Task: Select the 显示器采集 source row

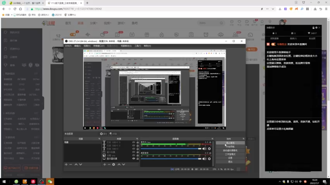Action: coord(120,159)
